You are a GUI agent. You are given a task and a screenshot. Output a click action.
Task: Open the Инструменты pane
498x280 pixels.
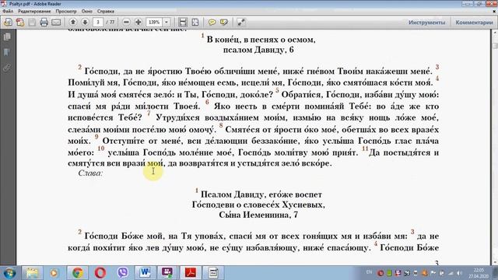click(x=427, y=23)
